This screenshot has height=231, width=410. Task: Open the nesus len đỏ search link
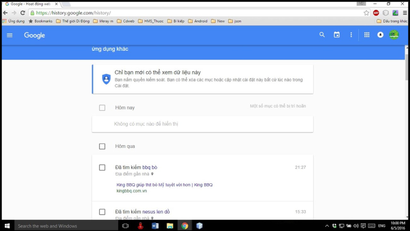click(156, 211)
